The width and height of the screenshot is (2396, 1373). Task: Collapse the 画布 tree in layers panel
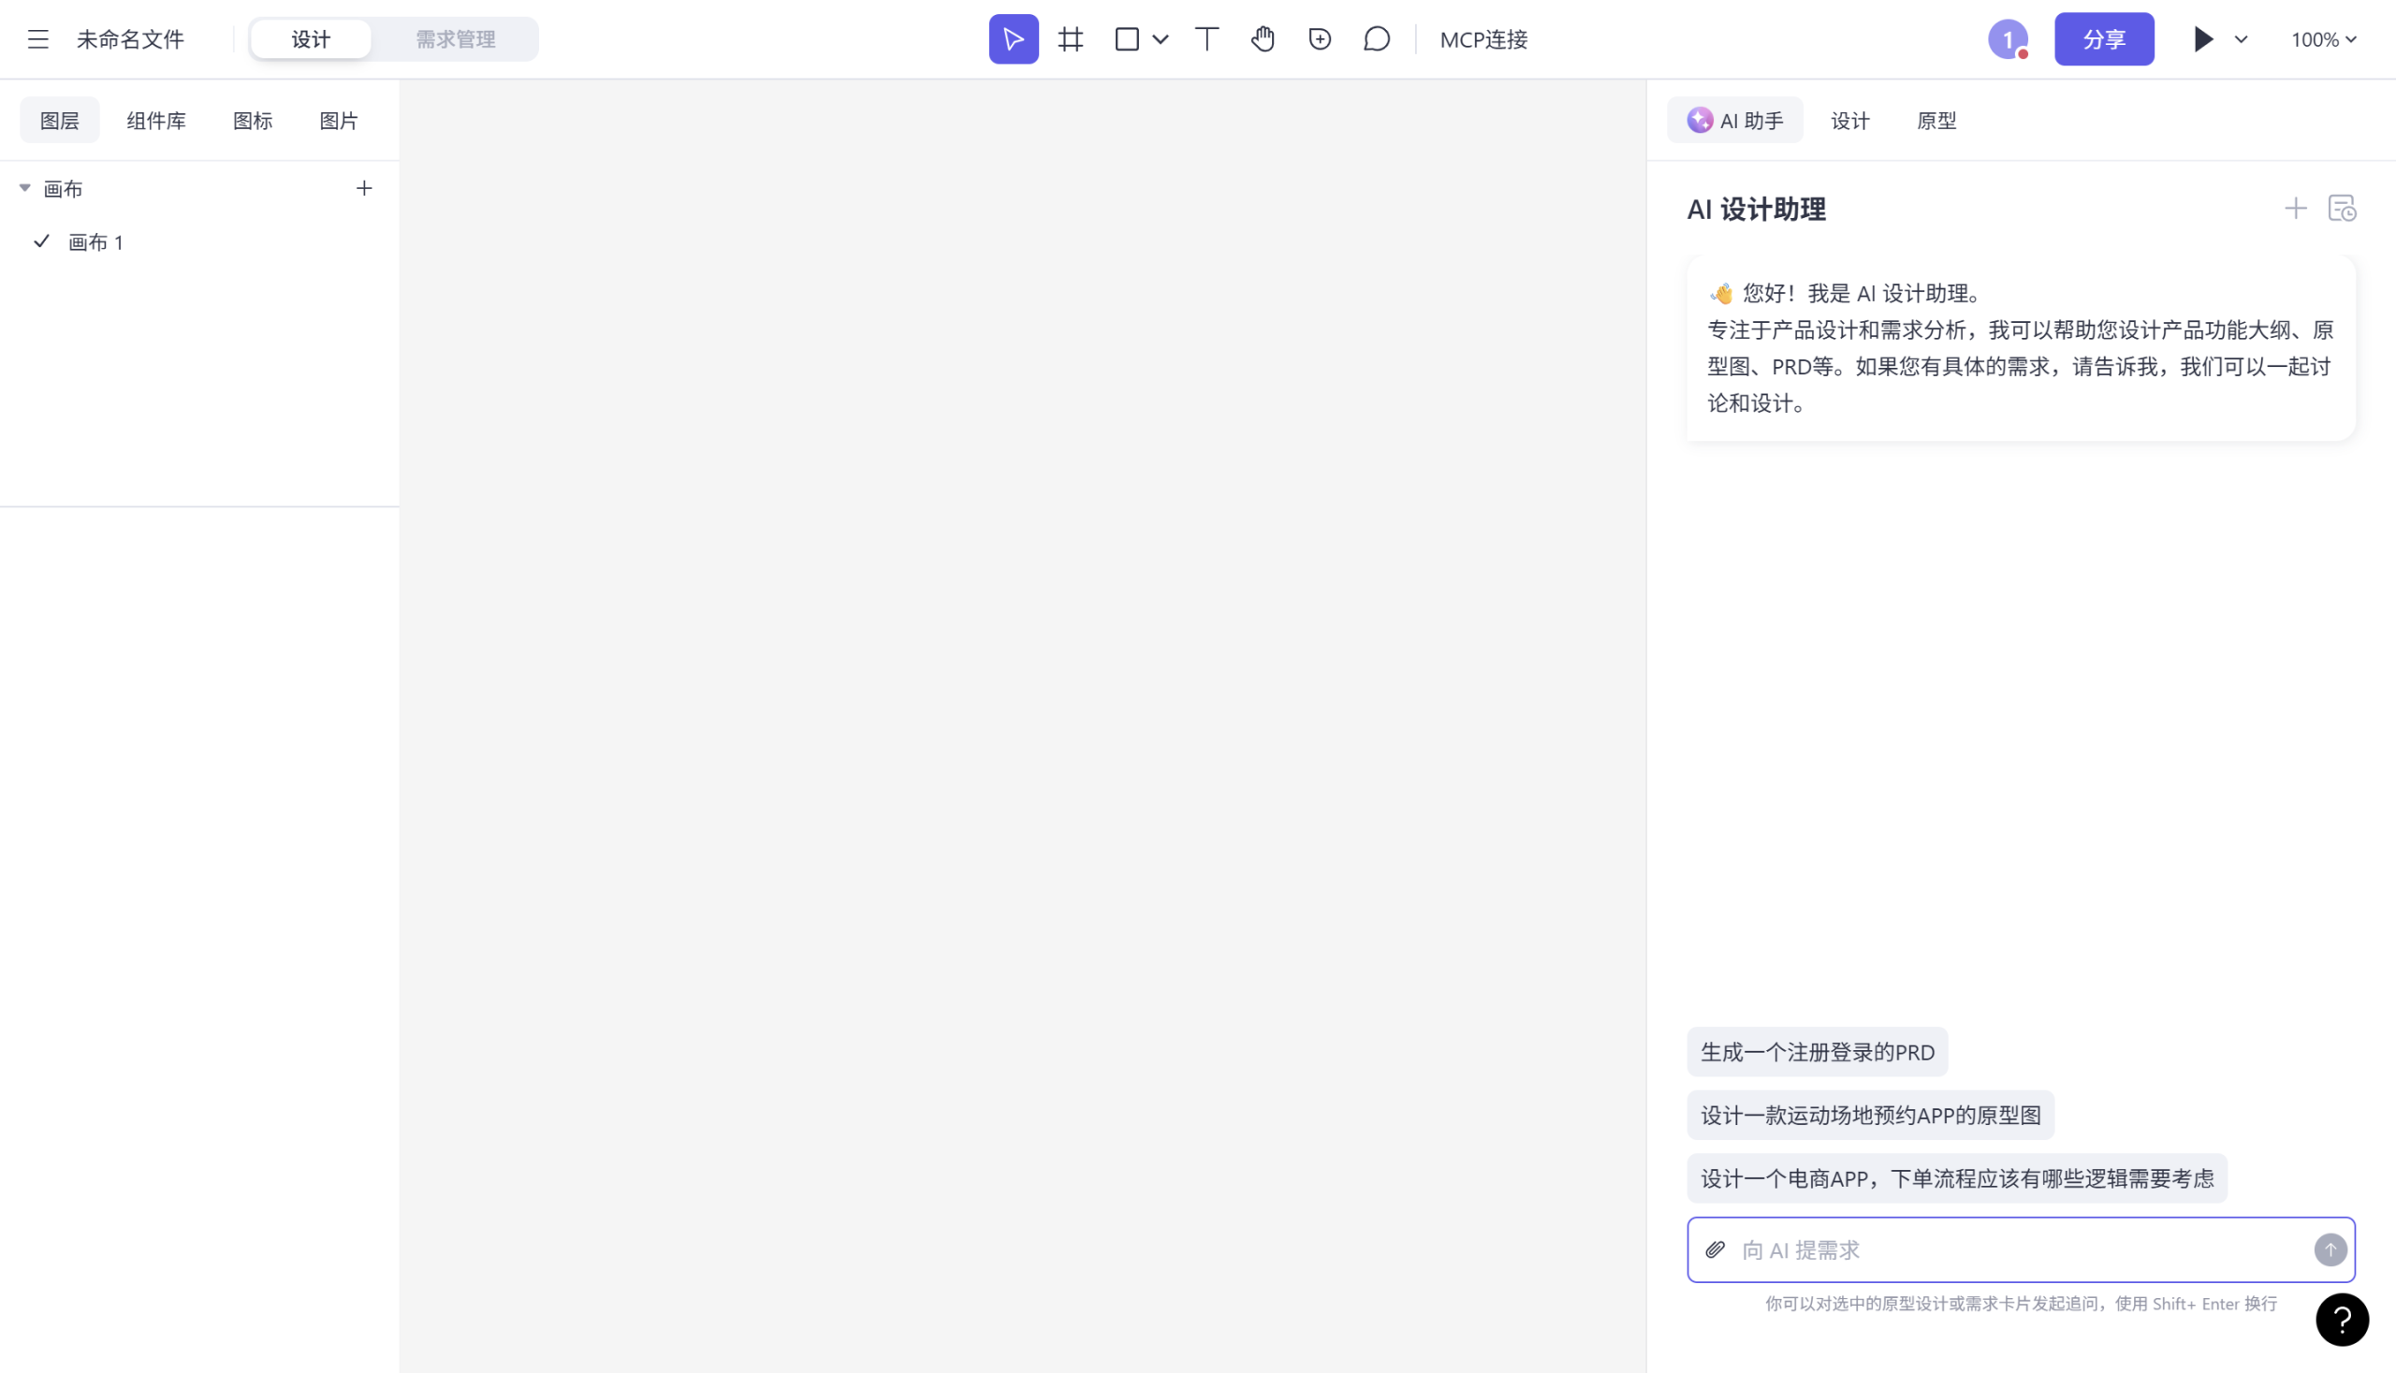[x=24, y=186]
